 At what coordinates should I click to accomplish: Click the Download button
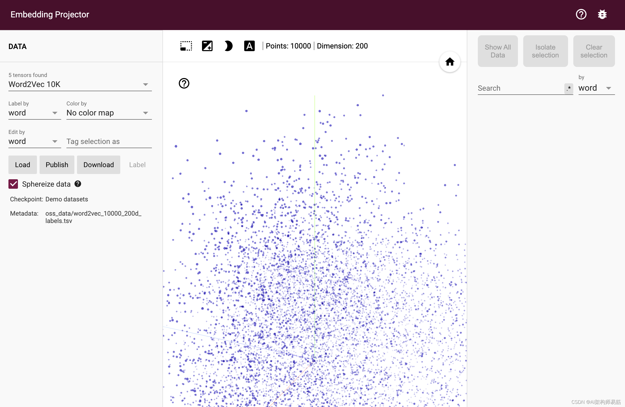click(x=99, y=165)
